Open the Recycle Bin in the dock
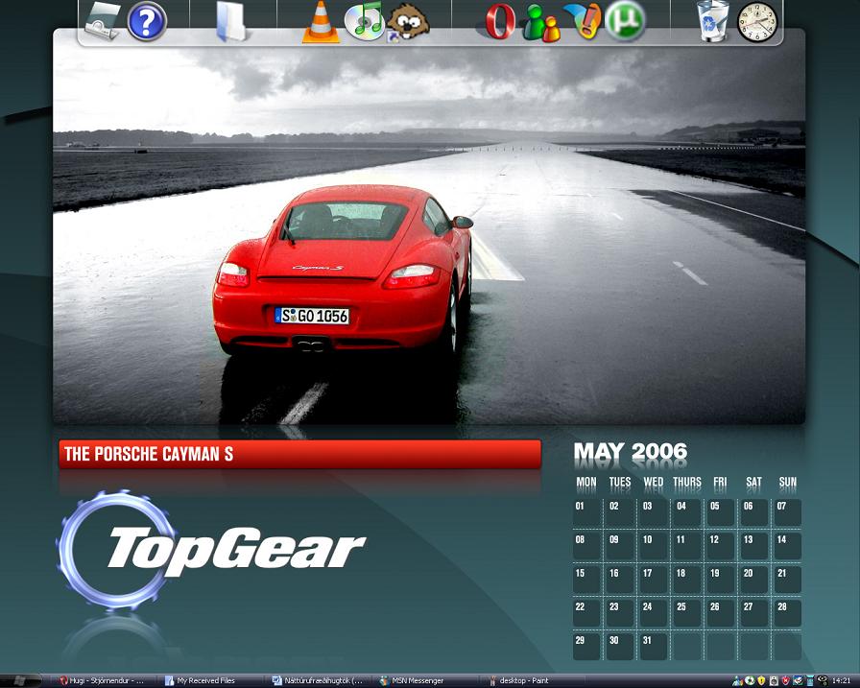 tap(713, 21)
